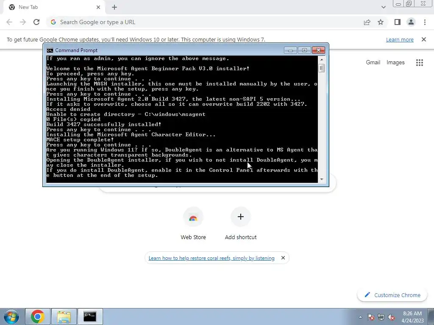Click the Command Prompt scrollbar thumb

[321, 68]
